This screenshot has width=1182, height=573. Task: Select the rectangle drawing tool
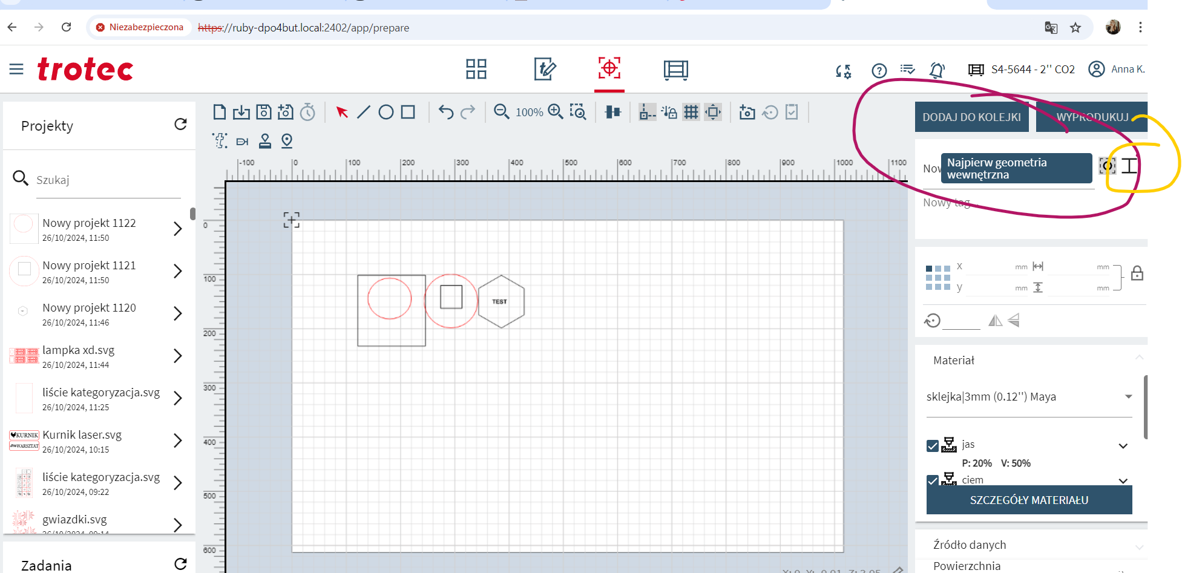point(409,112)
